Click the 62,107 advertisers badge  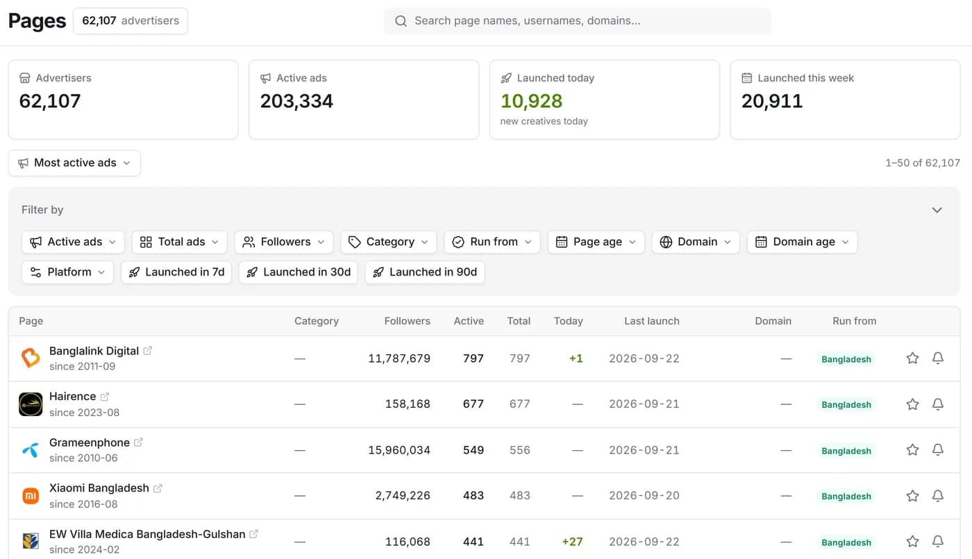[131, 21]
